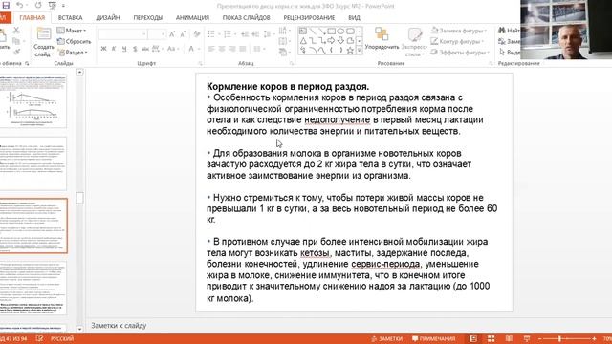Viewport: 612px width, 344px height.
Task: Click Сбросить to reset the slide
Action: coord(75,41)
